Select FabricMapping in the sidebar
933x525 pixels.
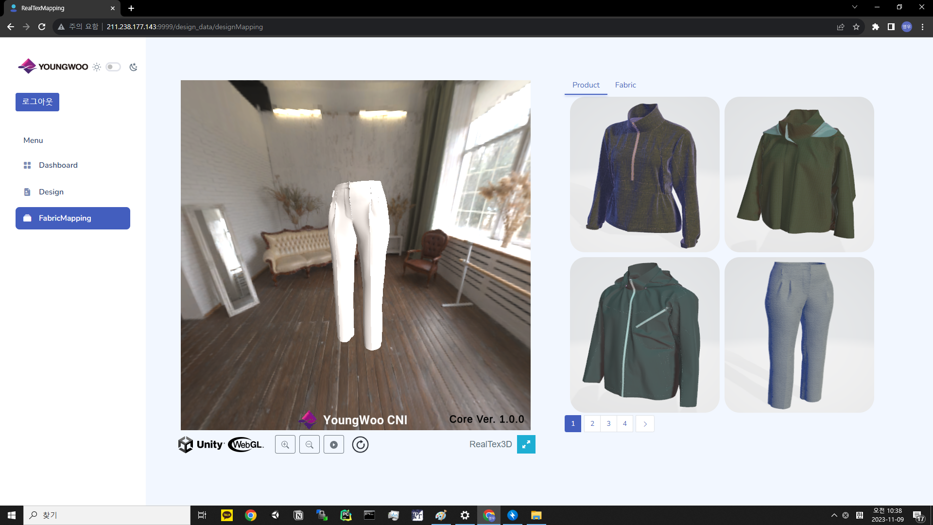pyautogui.click(x=73, y=218)
